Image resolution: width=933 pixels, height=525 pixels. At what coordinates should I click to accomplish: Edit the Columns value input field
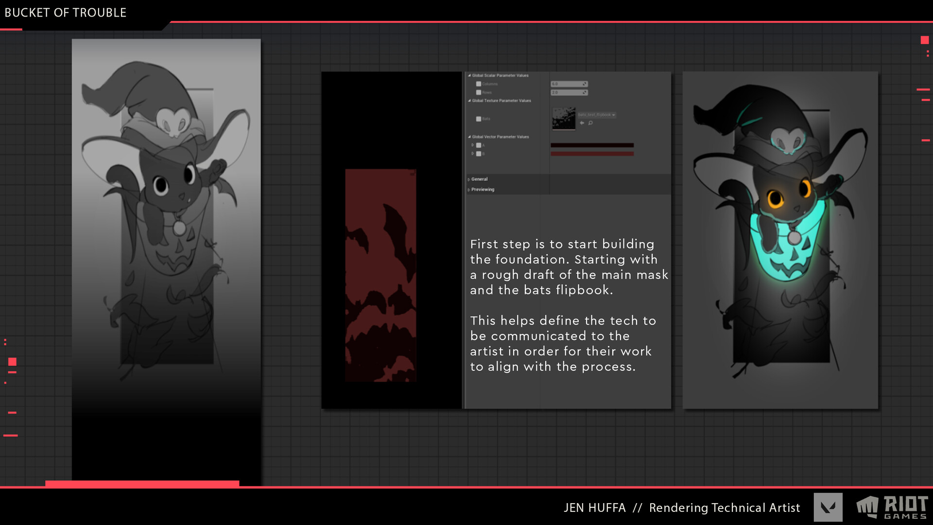(566, 84)
